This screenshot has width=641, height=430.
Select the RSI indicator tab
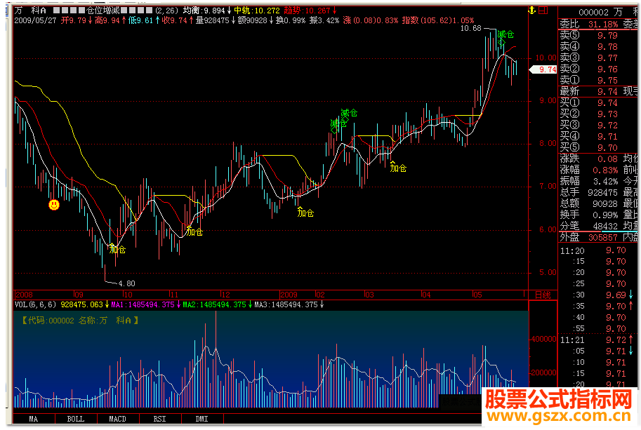(x=160, y=419)
